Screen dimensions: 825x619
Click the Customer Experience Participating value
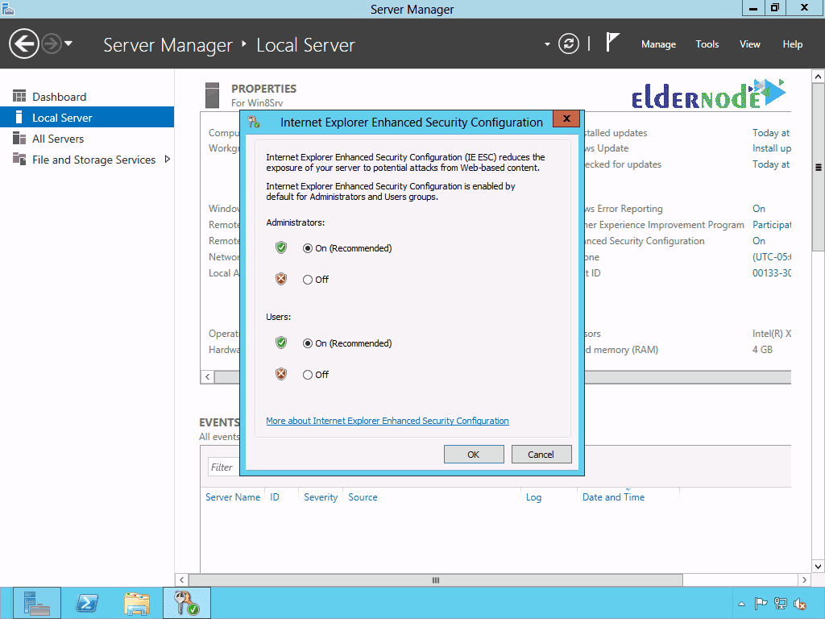point(771,225)
